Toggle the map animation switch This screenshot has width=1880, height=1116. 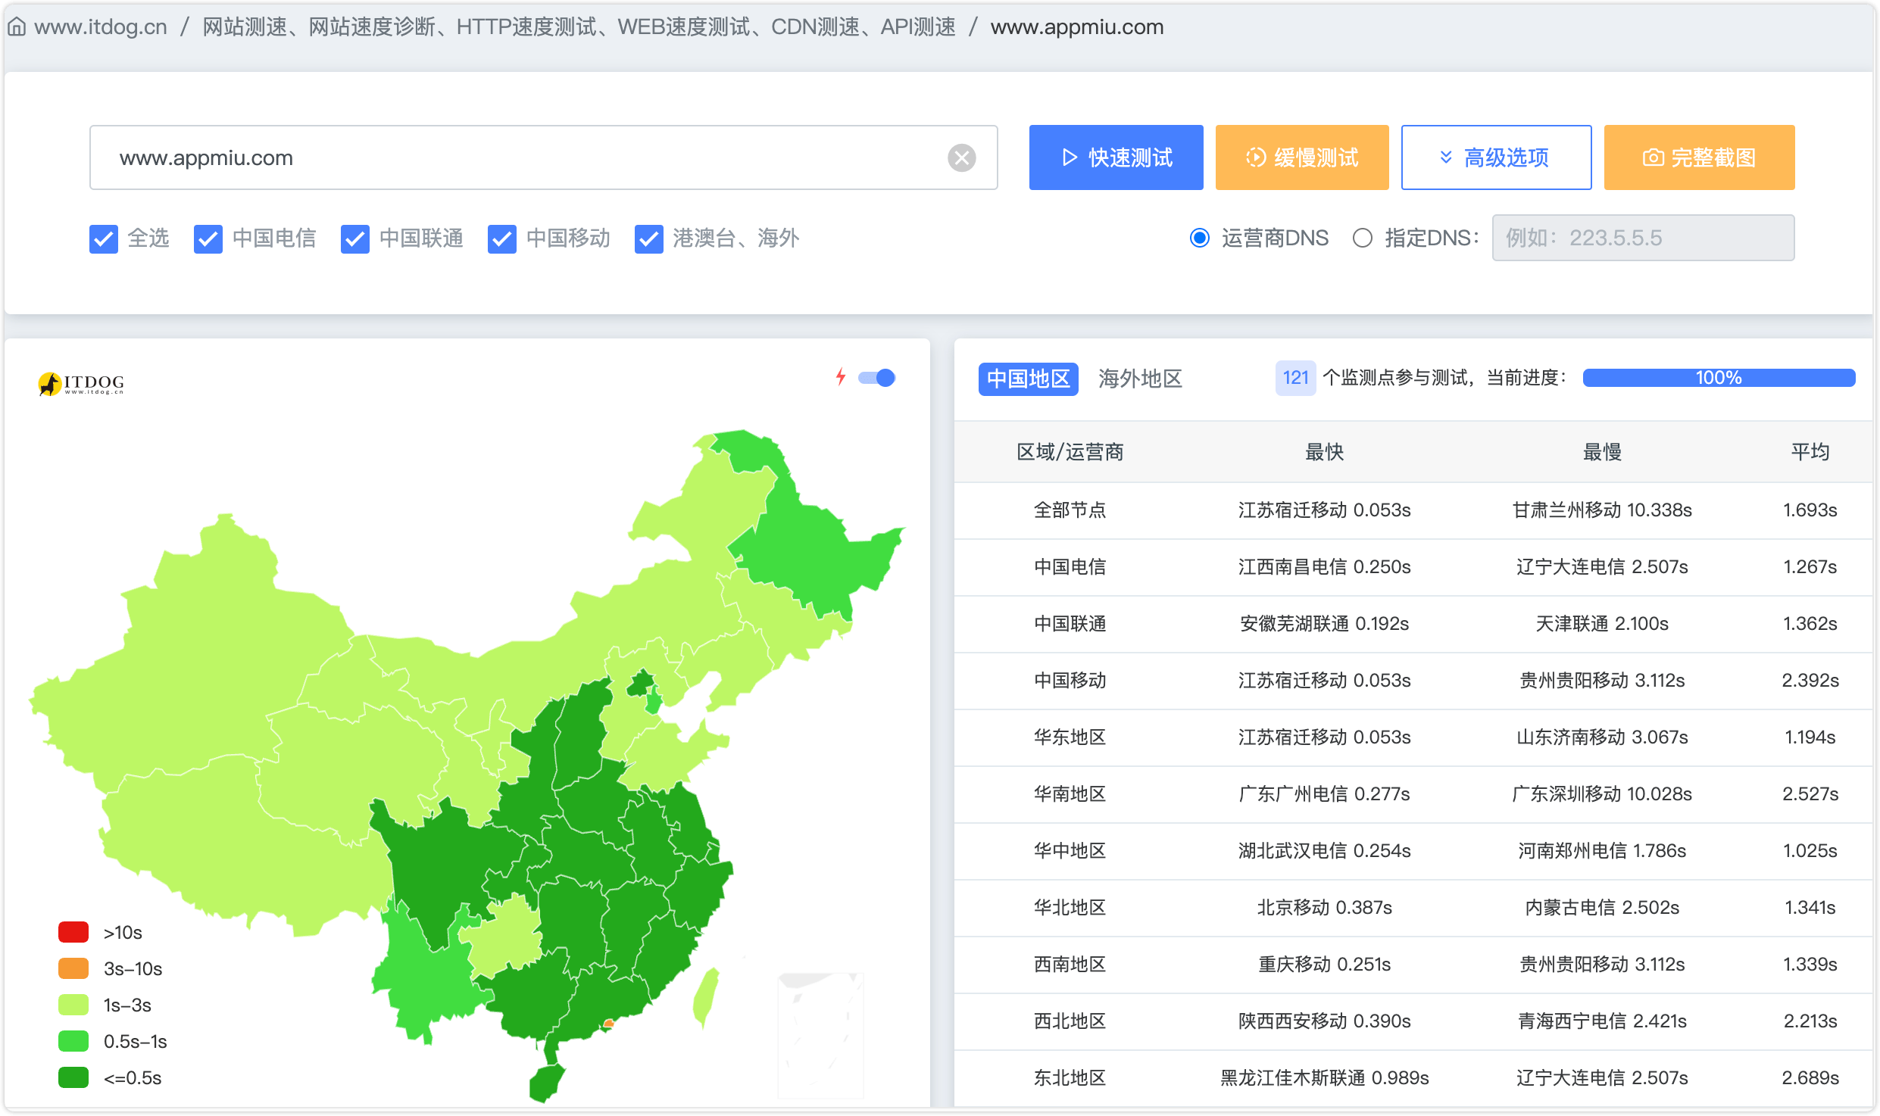[876, 377]
